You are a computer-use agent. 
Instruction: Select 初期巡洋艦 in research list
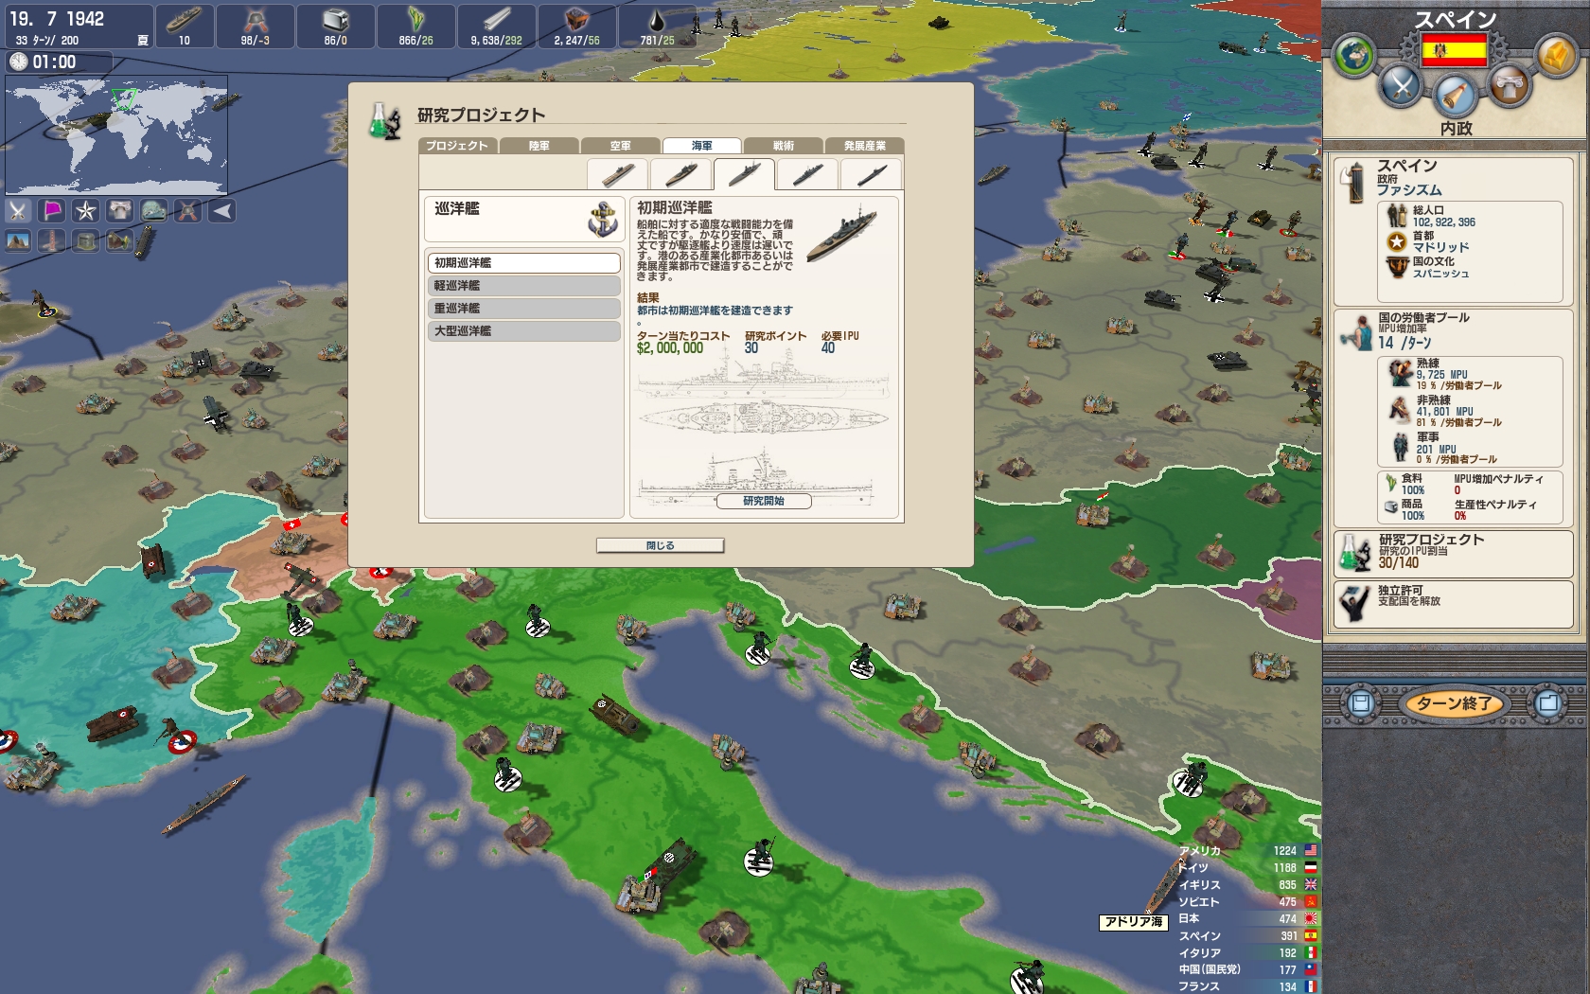click(523, 262)
